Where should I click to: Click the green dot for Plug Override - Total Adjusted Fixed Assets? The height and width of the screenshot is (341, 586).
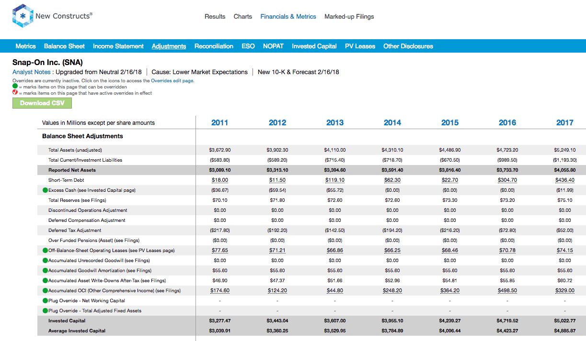pyautogui.click(x=46, y=311)
